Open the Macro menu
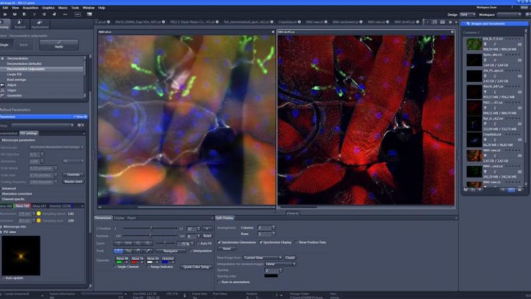 pos(62,7)
